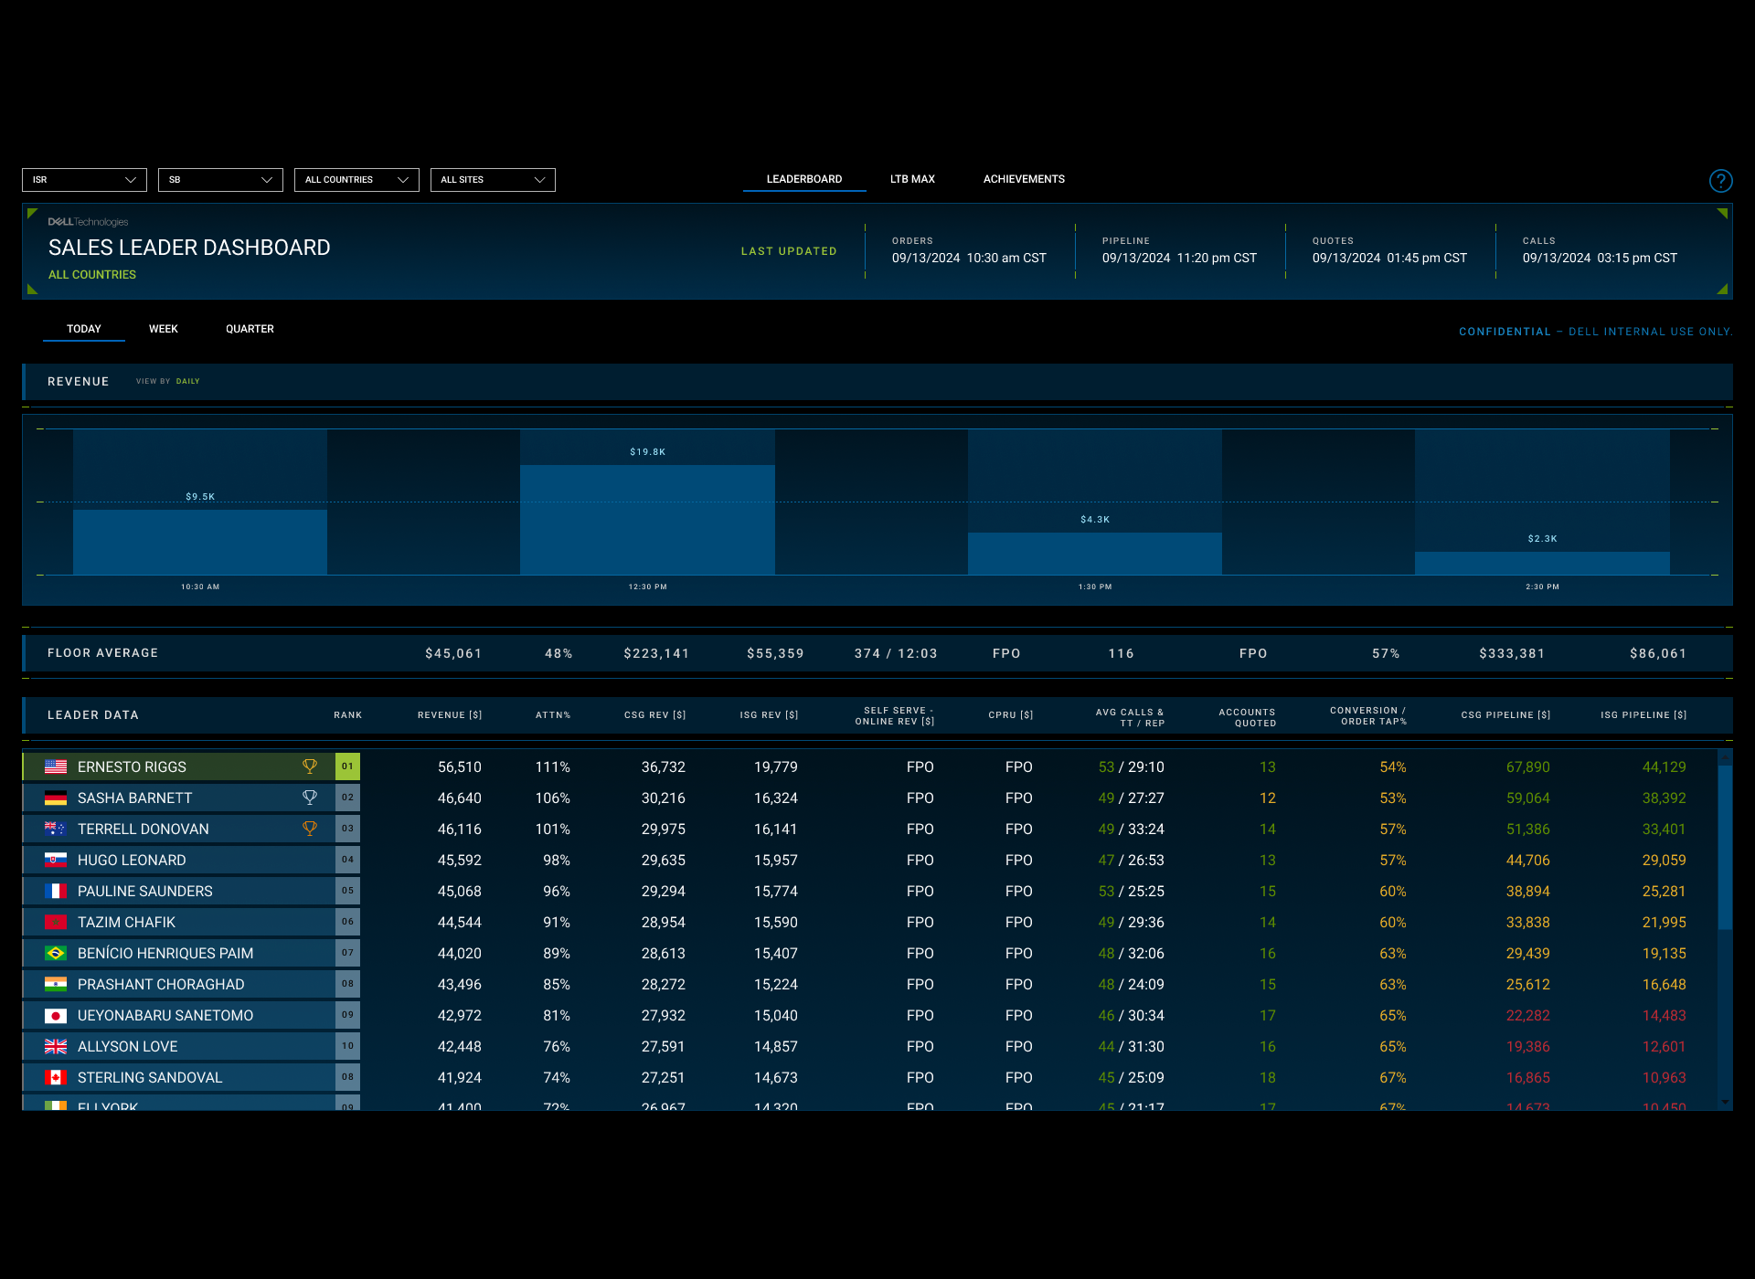Open the ISR dropdown

coord(84,180)
